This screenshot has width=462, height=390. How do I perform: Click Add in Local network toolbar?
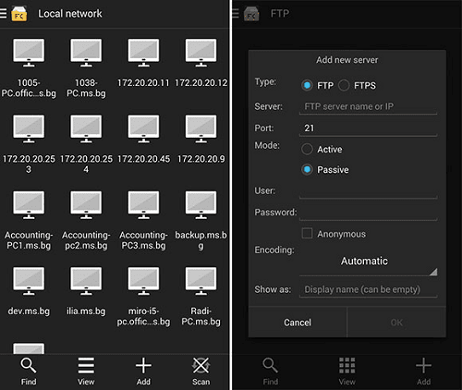143,372
